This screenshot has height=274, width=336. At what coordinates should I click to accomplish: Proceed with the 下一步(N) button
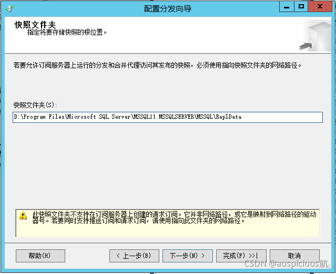(188, 256)
